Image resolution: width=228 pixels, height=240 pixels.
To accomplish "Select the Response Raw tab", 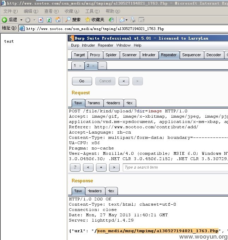I will [x=78, y=191].
